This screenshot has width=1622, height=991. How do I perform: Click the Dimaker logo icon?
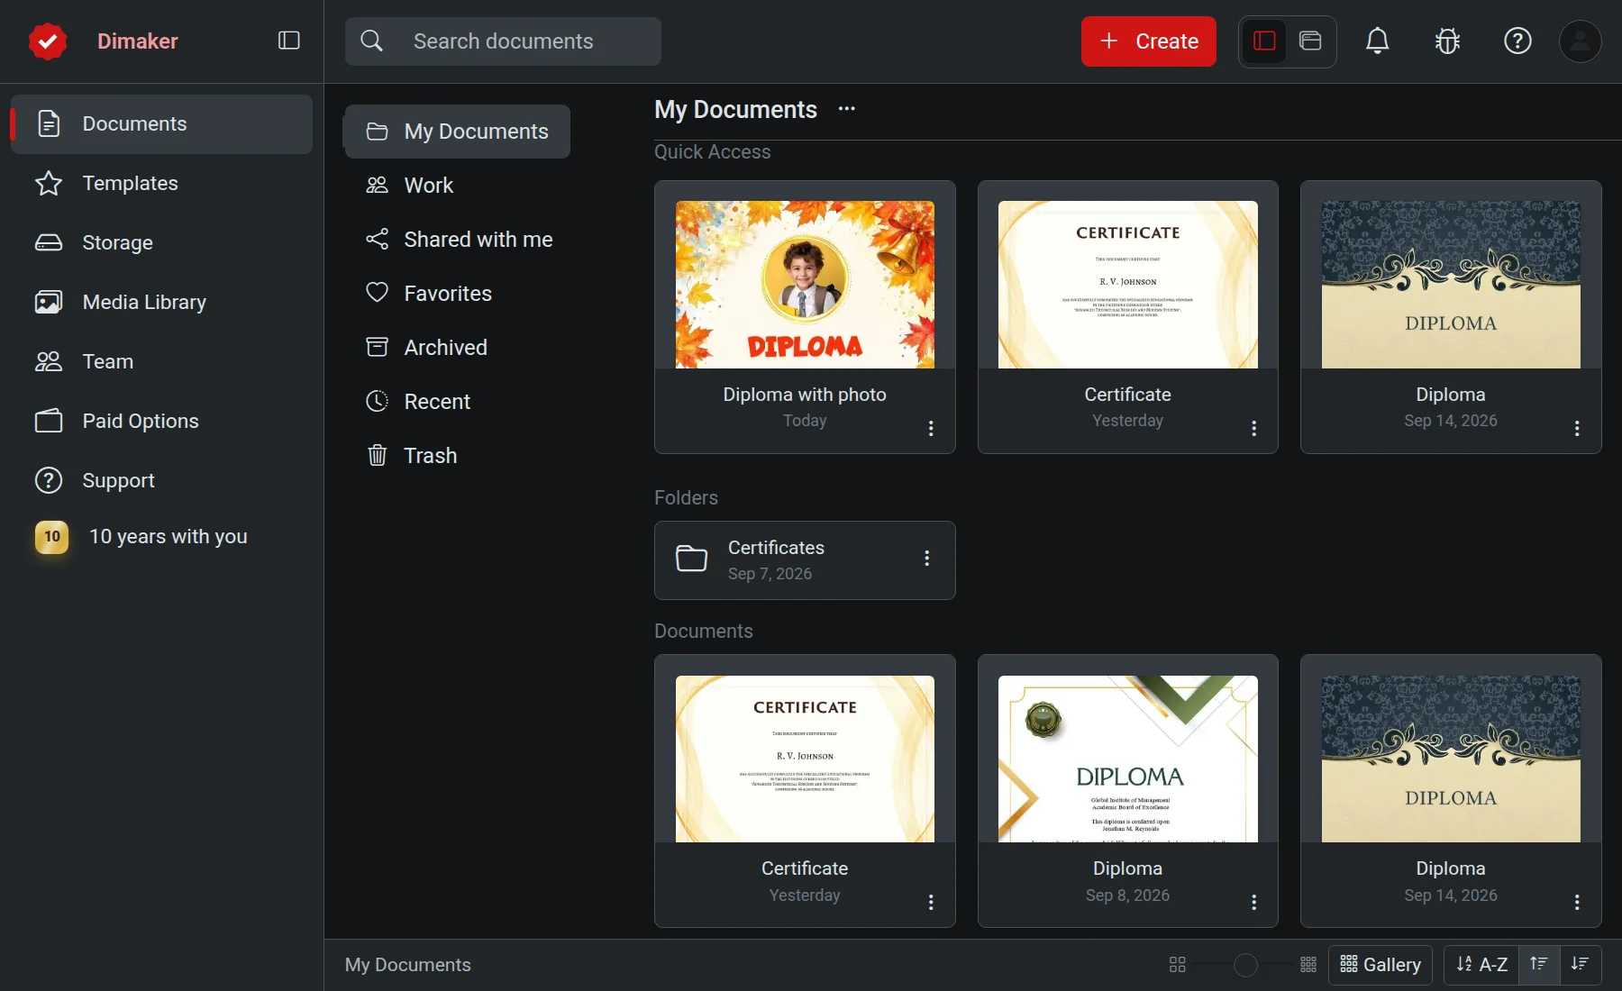pos(47,41)
